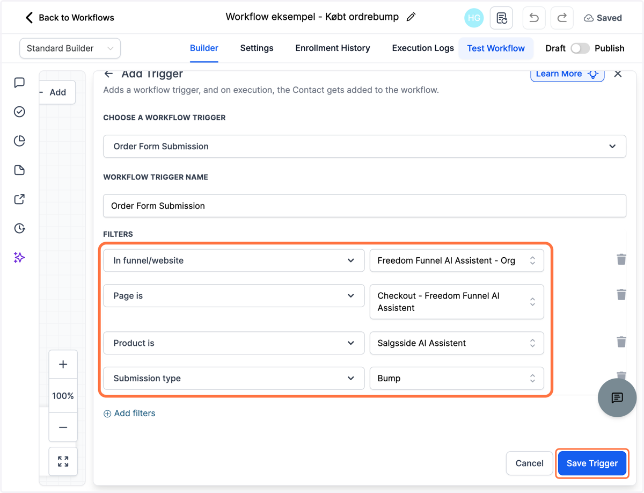Zoom in on the canvas
This screenshot has height=493, width=644.
click(63, 364)
